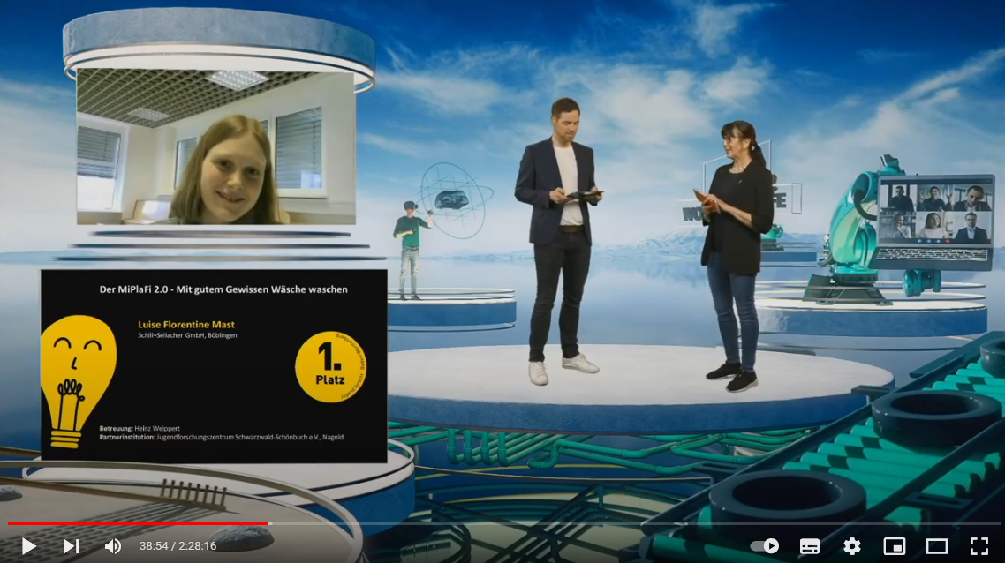Click the man in the blue blazer
The height and width of the screenshot is (563, 1005).
coord(560,238)
